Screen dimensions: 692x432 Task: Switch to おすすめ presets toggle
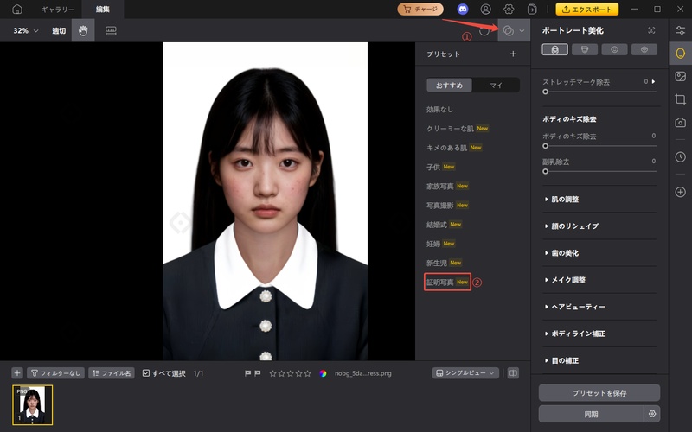[x=449, y=85]
